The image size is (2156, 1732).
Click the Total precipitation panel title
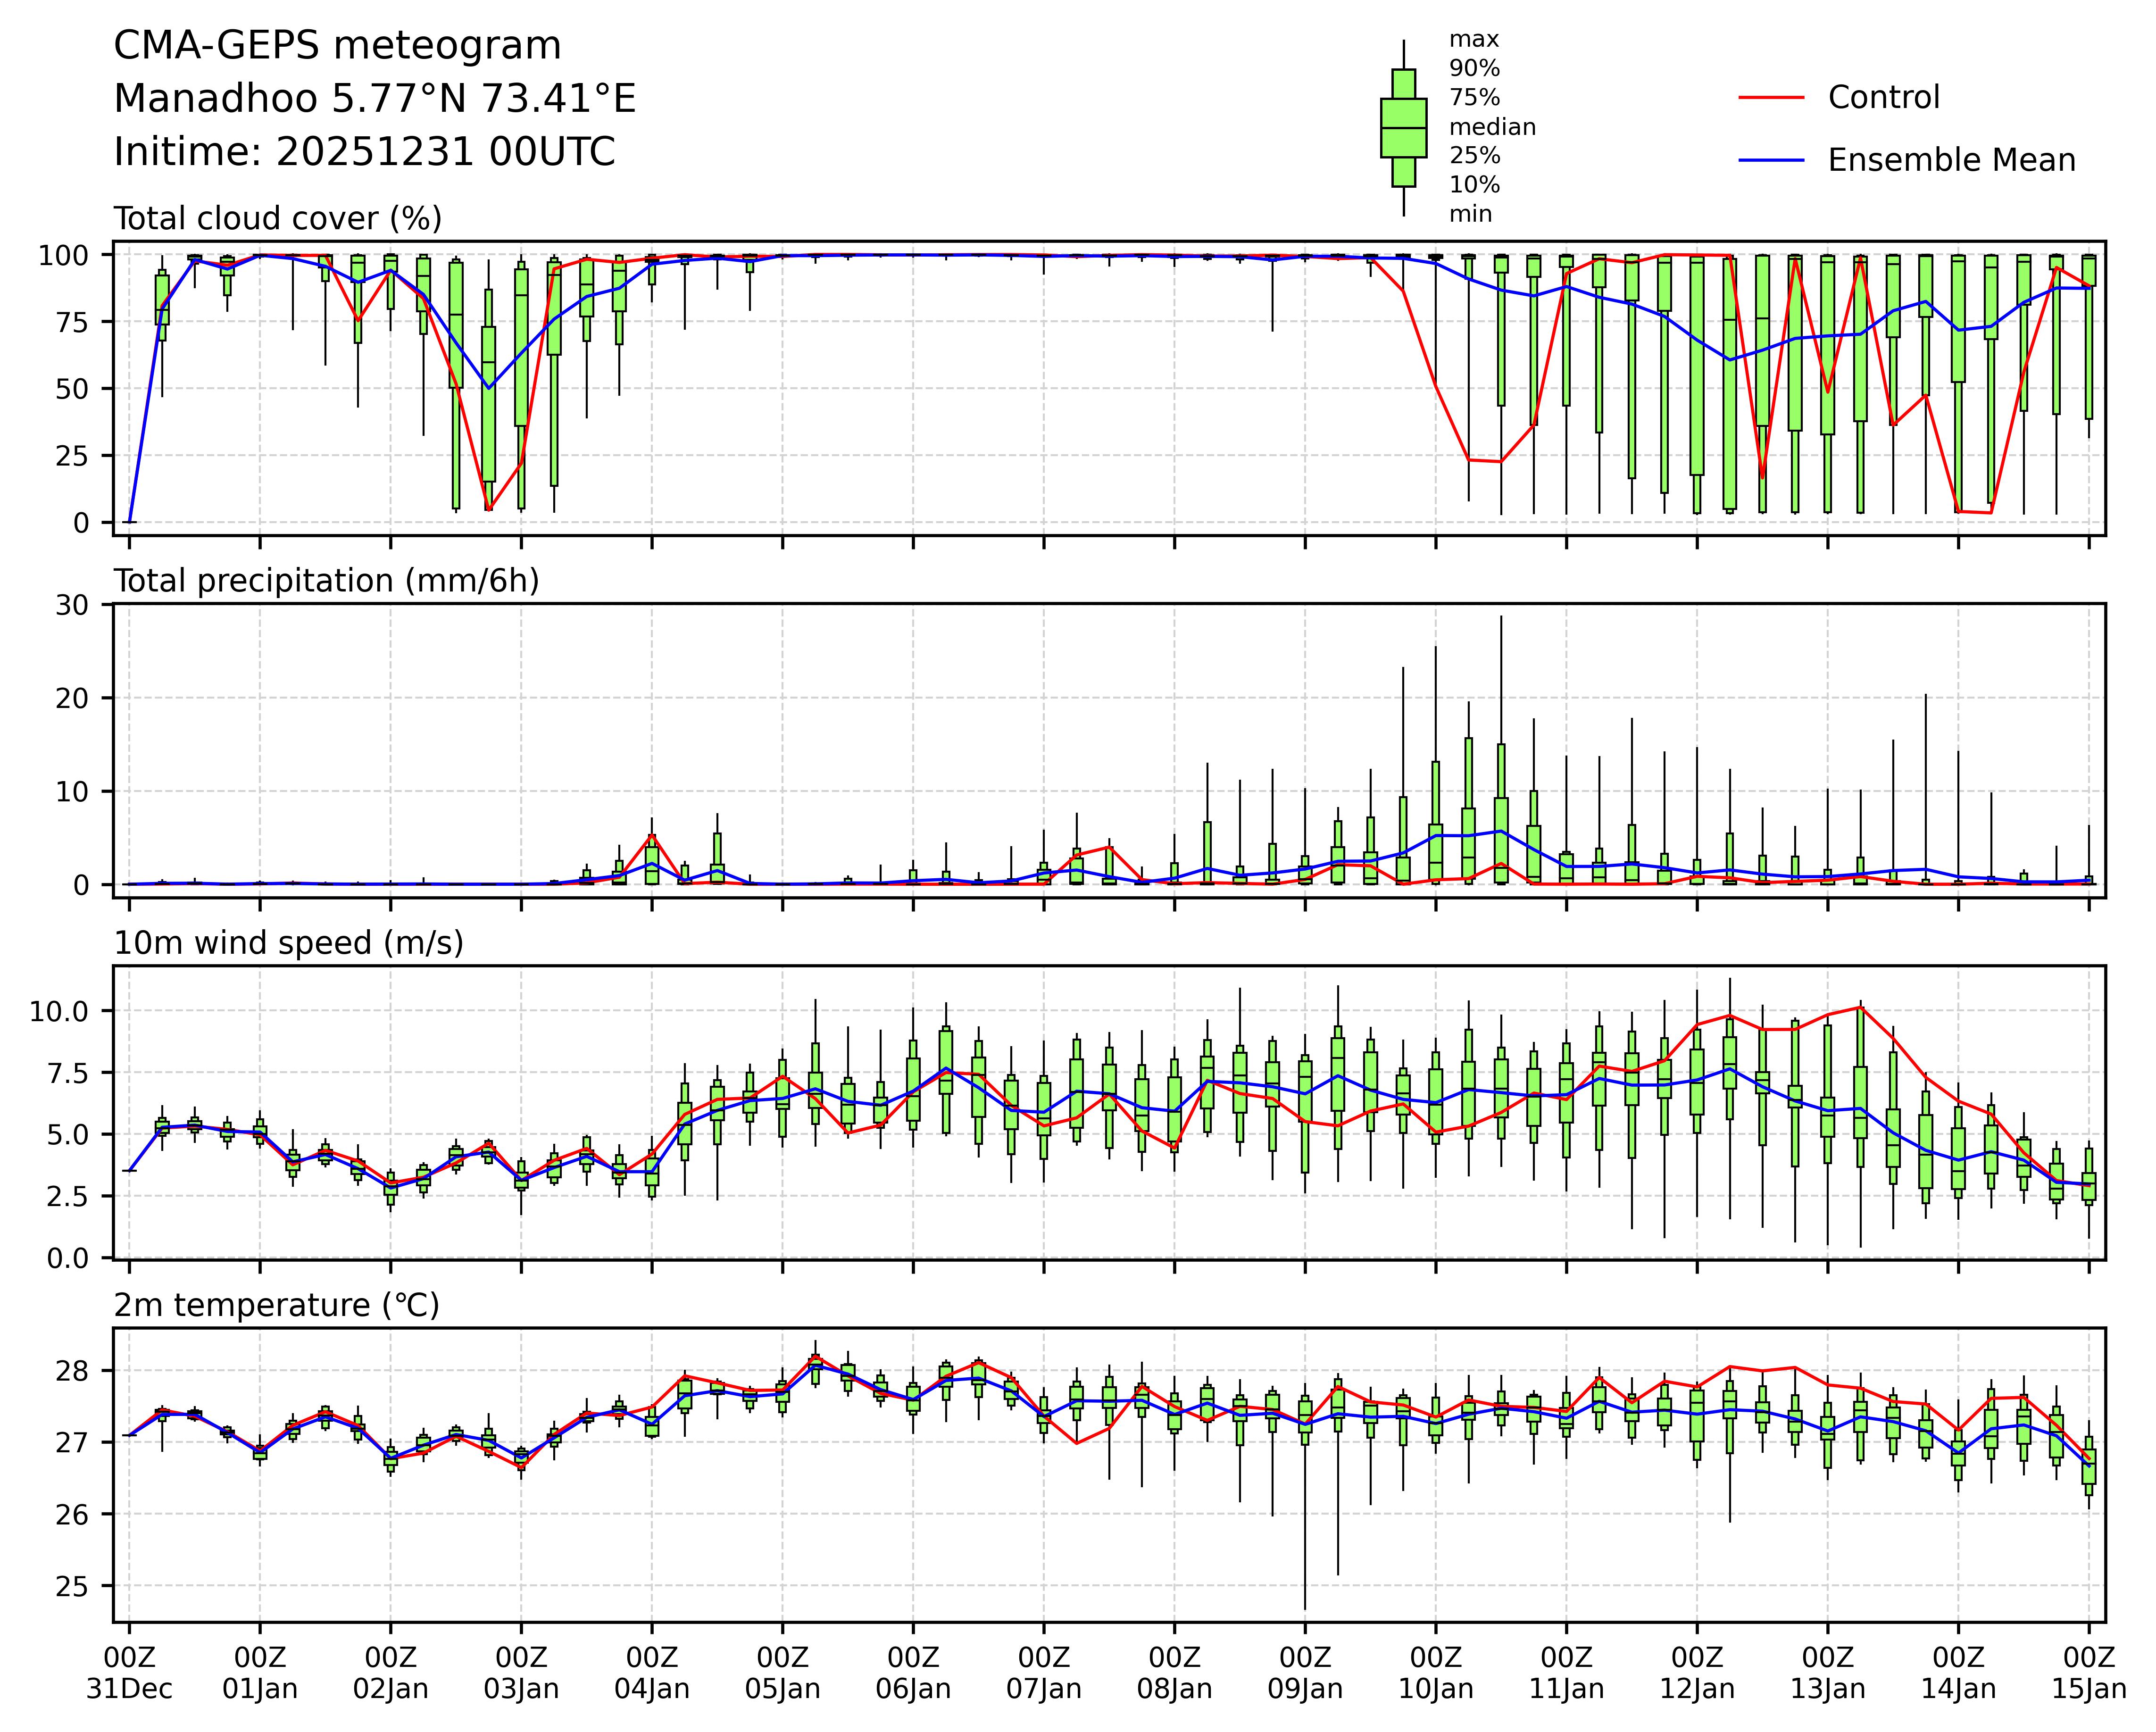(x=326, y=581)
